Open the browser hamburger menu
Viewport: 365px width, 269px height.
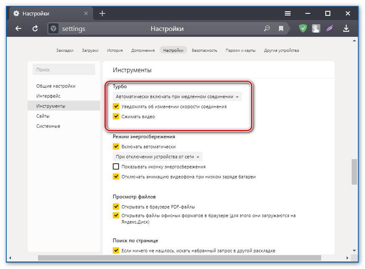click(288, 13)
